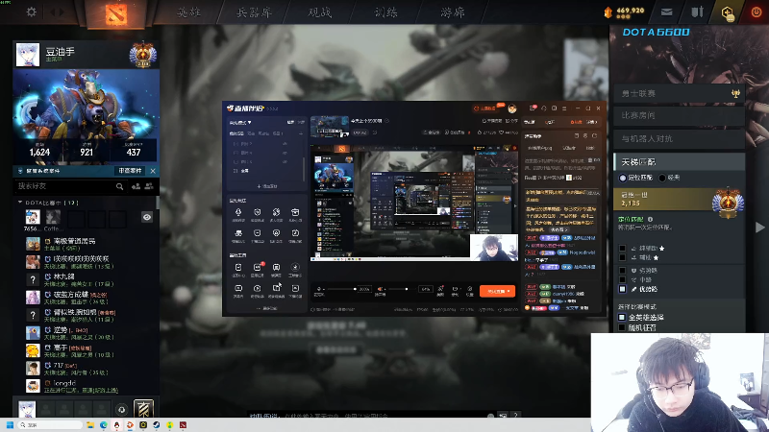
Task: Click the hero profile showcase image
Action: (86, 115)
